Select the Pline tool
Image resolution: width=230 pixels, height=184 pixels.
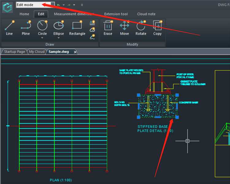[x=26, y=28]
